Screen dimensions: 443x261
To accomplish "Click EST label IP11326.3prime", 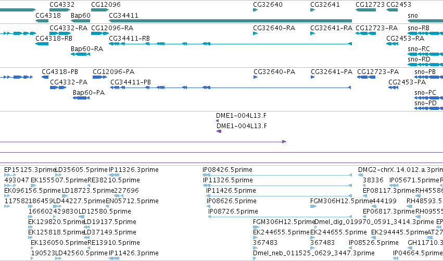I will (x=134, y=170).
